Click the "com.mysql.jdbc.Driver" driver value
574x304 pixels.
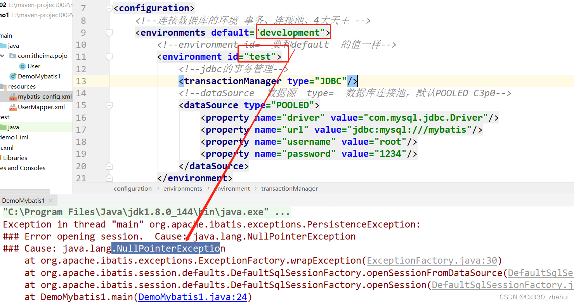pos(425,118)
